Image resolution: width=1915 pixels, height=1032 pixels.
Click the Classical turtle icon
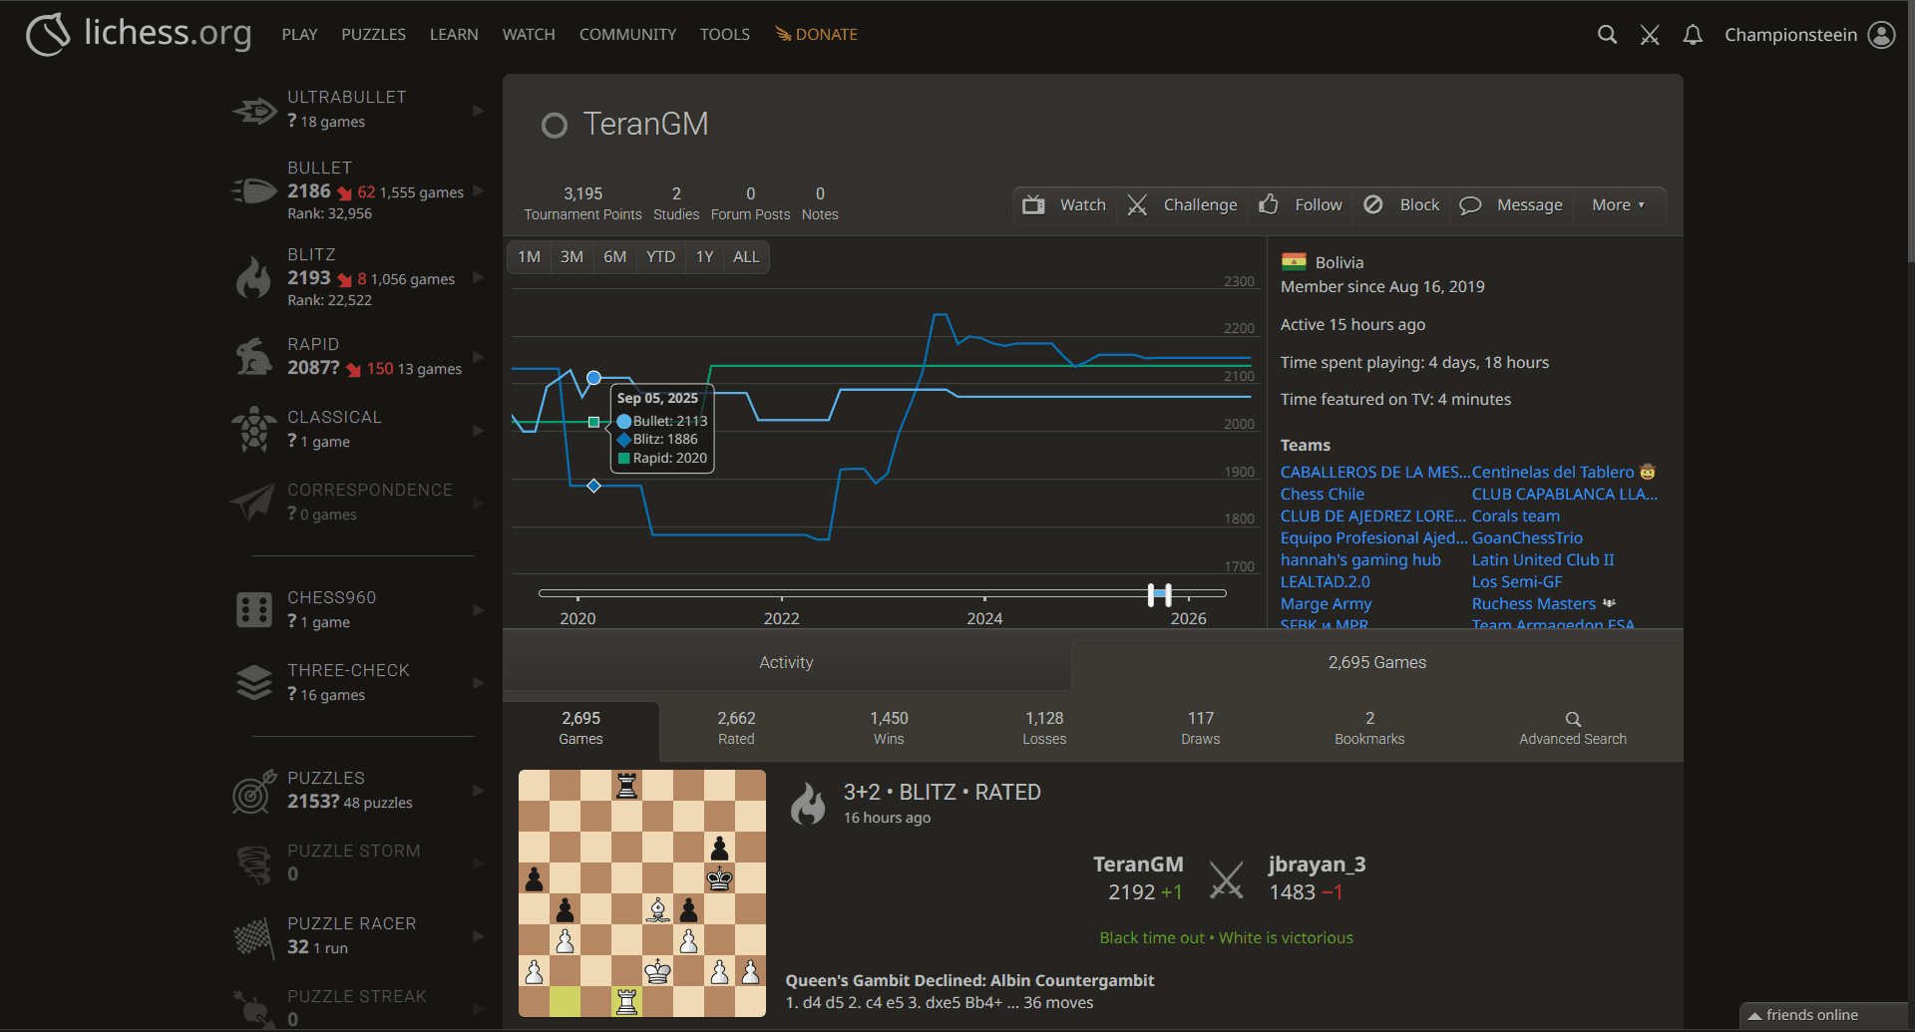tap(254, 429)
